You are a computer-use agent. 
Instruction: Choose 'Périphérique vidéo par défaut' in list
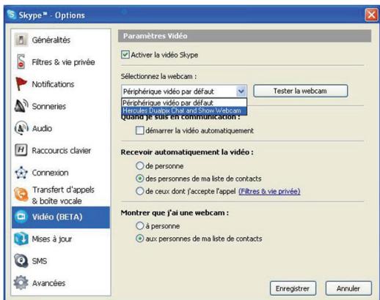(184, 102)
